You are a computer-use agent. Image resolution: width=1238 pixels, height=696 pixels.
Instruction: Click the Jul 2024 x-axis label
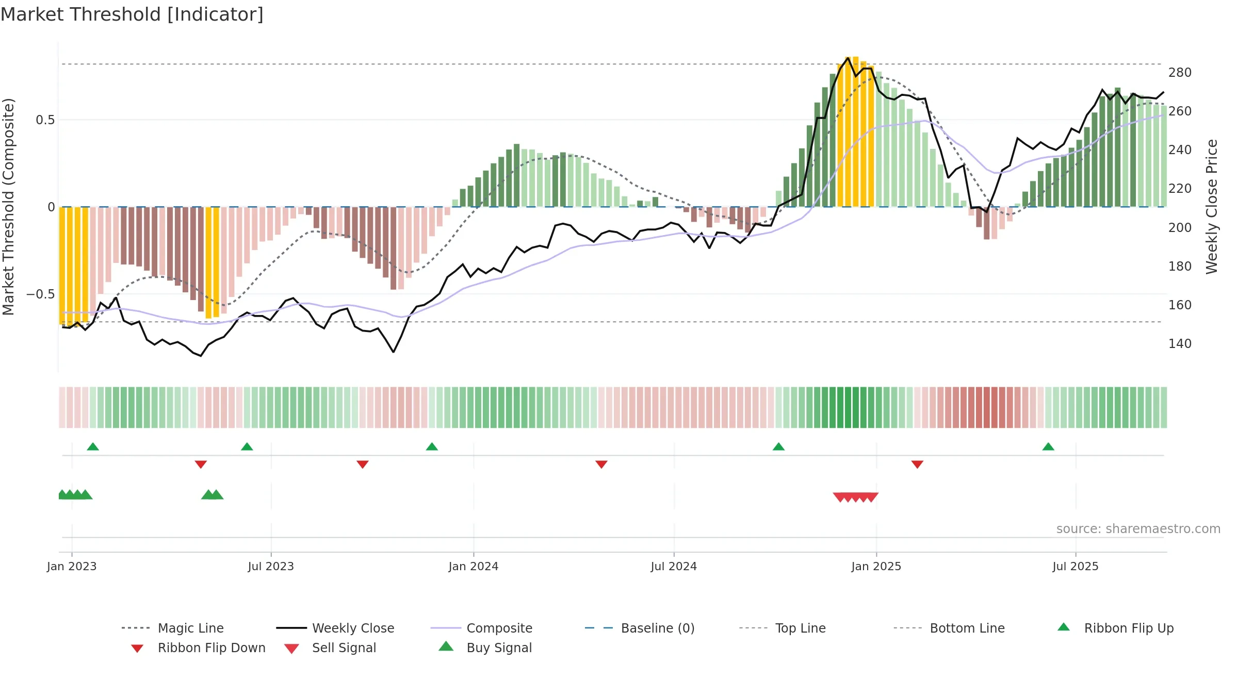[x=674, y=566]
